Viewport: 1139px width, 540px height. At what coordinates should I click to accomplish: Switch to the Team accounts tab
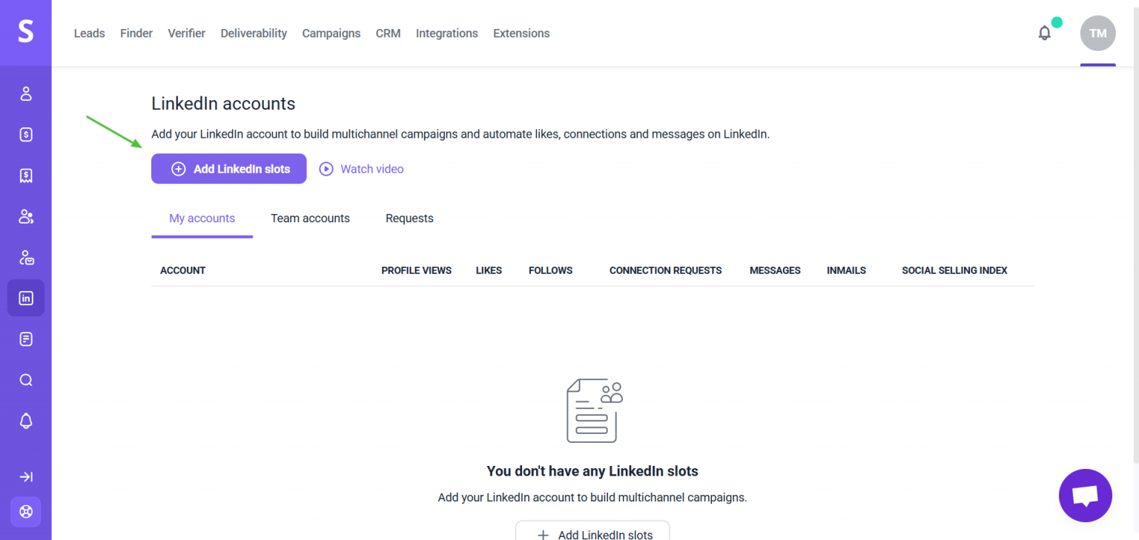(310, 219)
